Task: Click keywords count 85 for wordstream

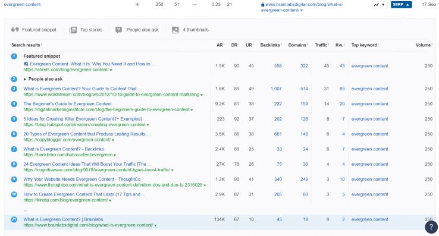Action: 342,89
